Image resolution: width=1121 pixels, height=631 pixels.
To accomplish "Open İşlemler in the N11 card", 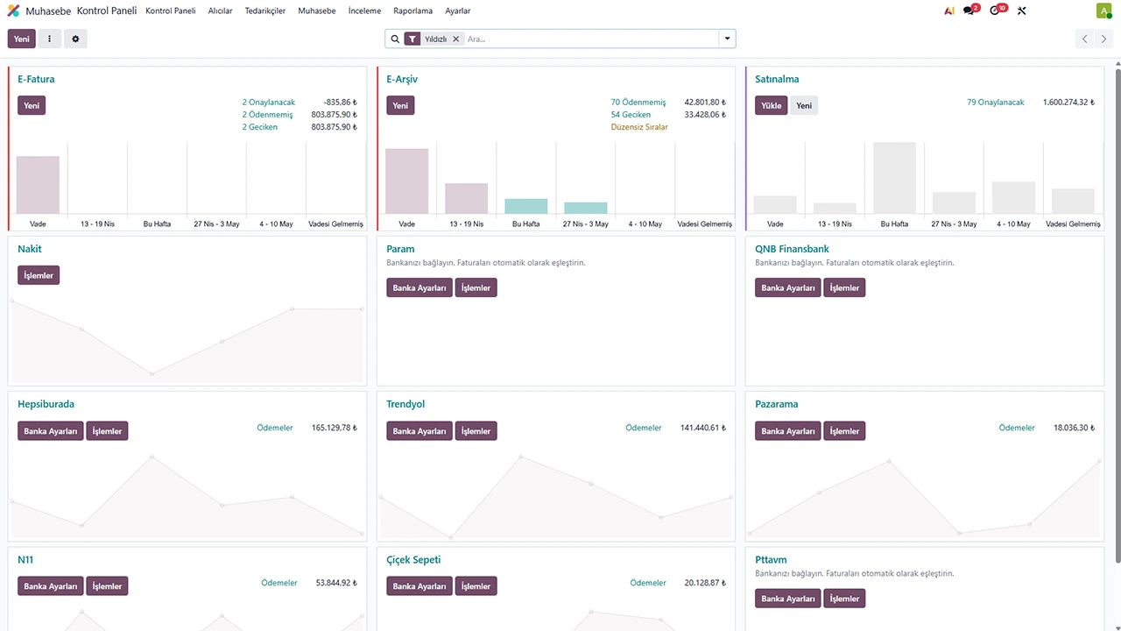I will (x=108, y=585).
